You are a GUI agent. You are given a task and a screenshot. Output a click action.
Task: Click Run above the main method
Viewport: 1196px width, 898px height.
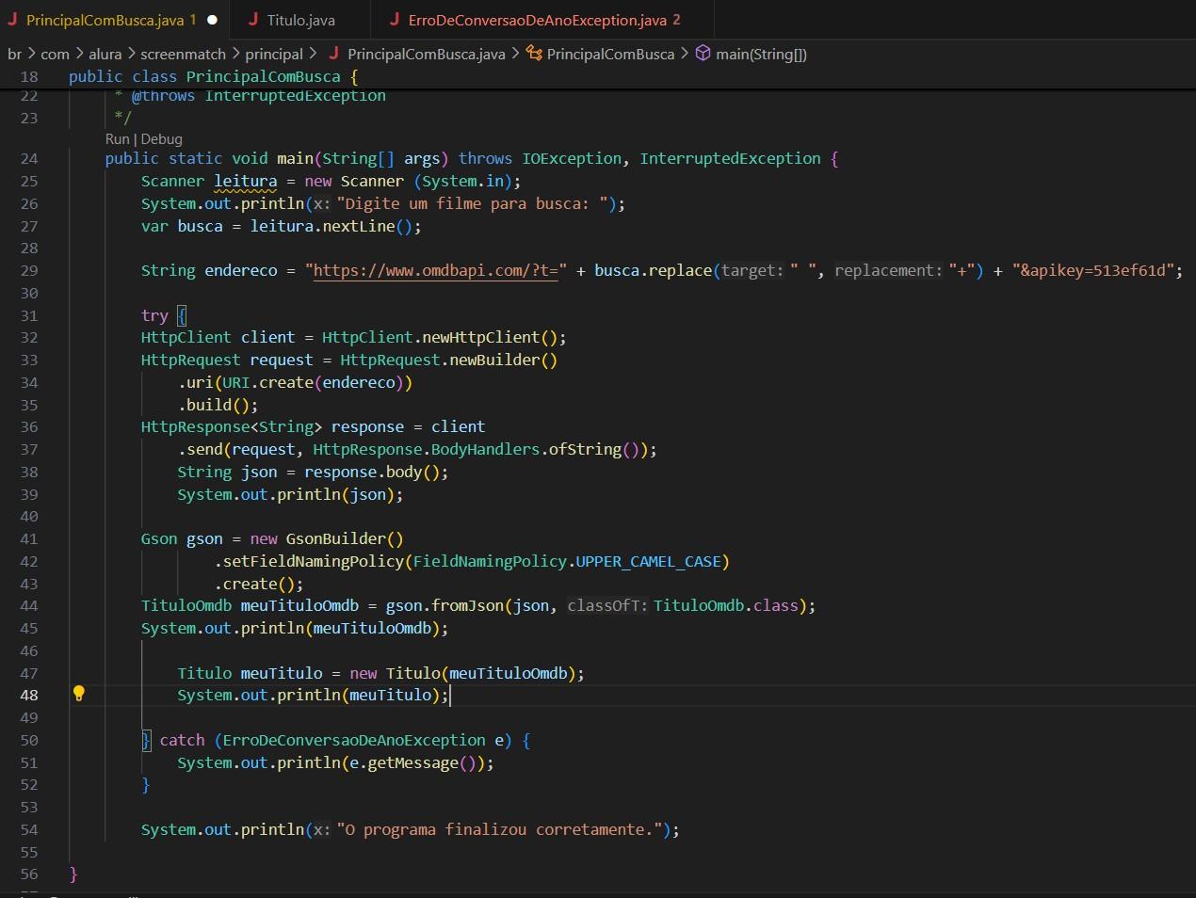pyautogui.click(x=117, y=138)
